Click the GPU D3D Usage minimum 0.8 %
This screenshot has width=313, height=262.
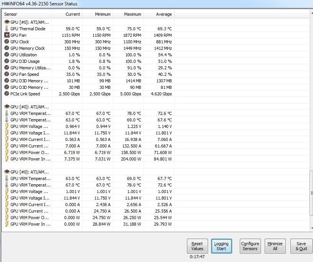[105, 61]
